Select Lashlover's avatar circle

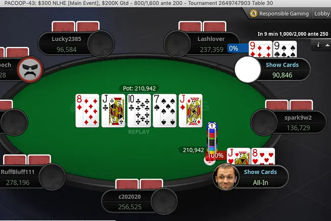click(x=177, y=43)
